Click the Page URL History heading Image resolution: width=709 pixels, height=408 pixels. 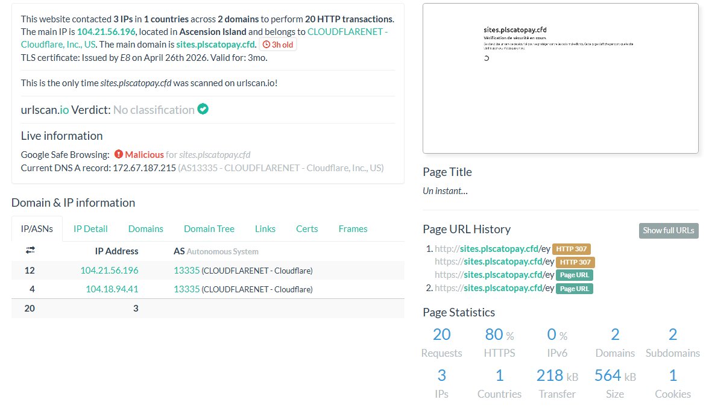click(467, 229)
